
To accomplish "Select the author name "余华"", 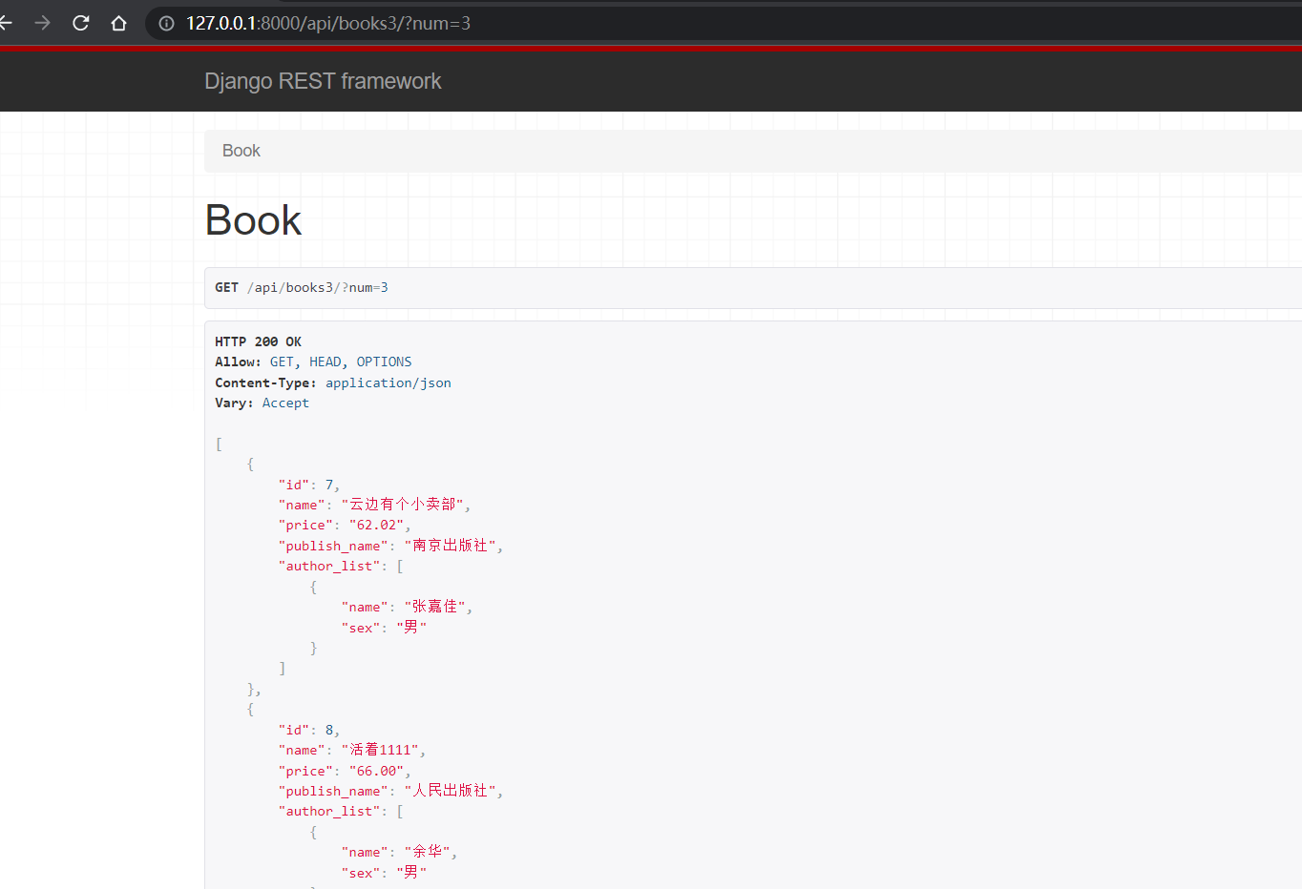I will click(x=428, y=852).
